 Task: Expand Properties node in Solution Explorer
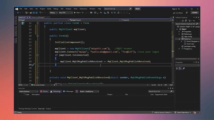[x=179, y=32]
